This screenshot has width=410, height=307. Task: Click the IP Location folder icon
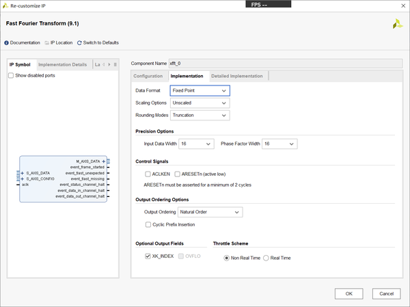47,43
